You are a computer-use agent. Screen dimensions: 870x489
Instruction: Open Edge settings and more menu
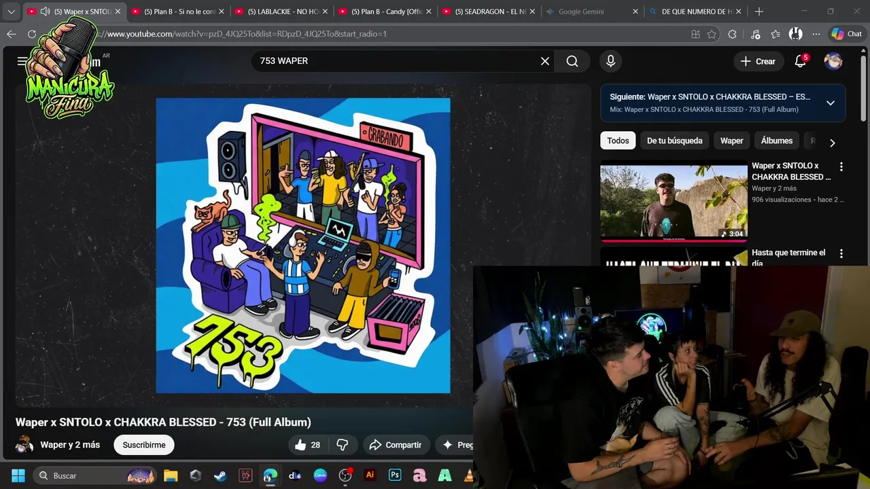point(816,34)
